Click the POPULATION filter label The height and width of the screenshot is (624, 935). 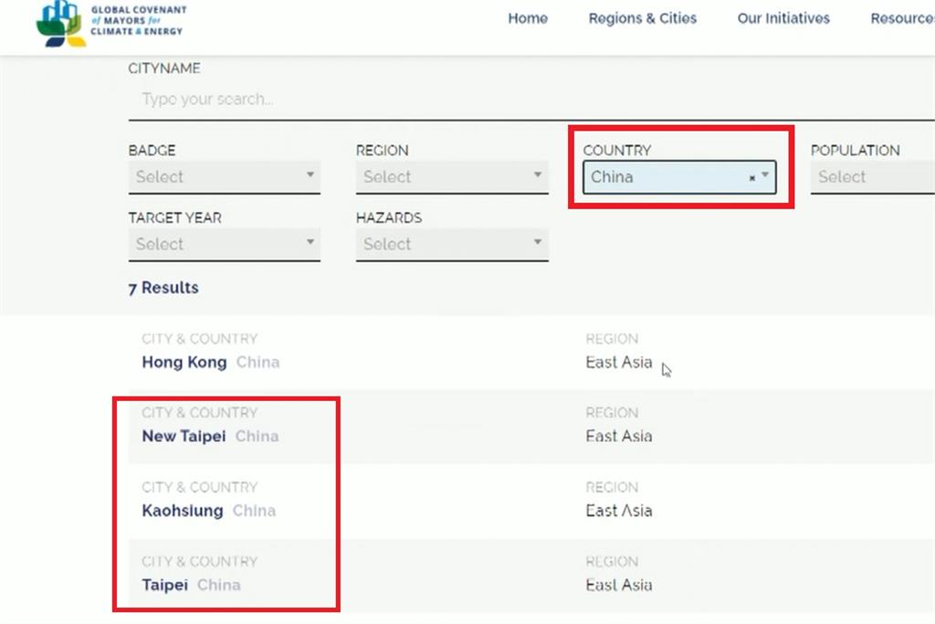point(855,151)
